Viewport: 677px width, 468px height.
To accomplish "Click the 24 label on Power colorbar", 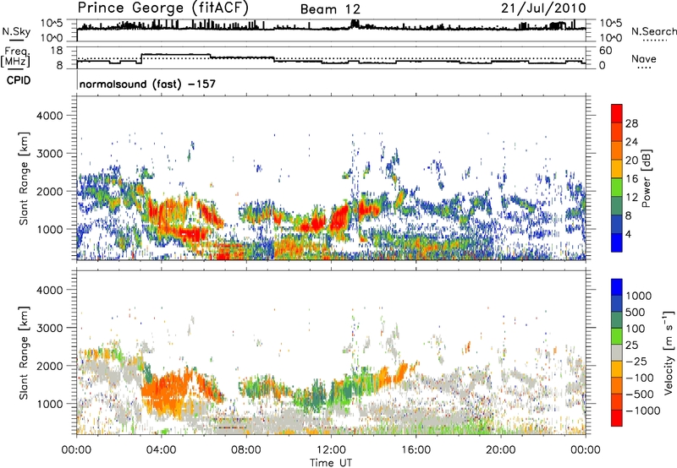I will tap(631, 142).
